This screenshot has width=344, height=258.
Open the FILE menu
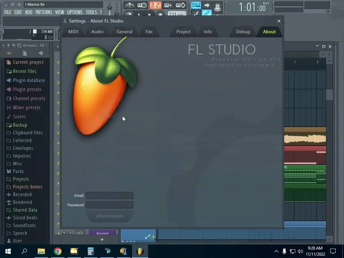pyautogui.click(x=8, y=12)
